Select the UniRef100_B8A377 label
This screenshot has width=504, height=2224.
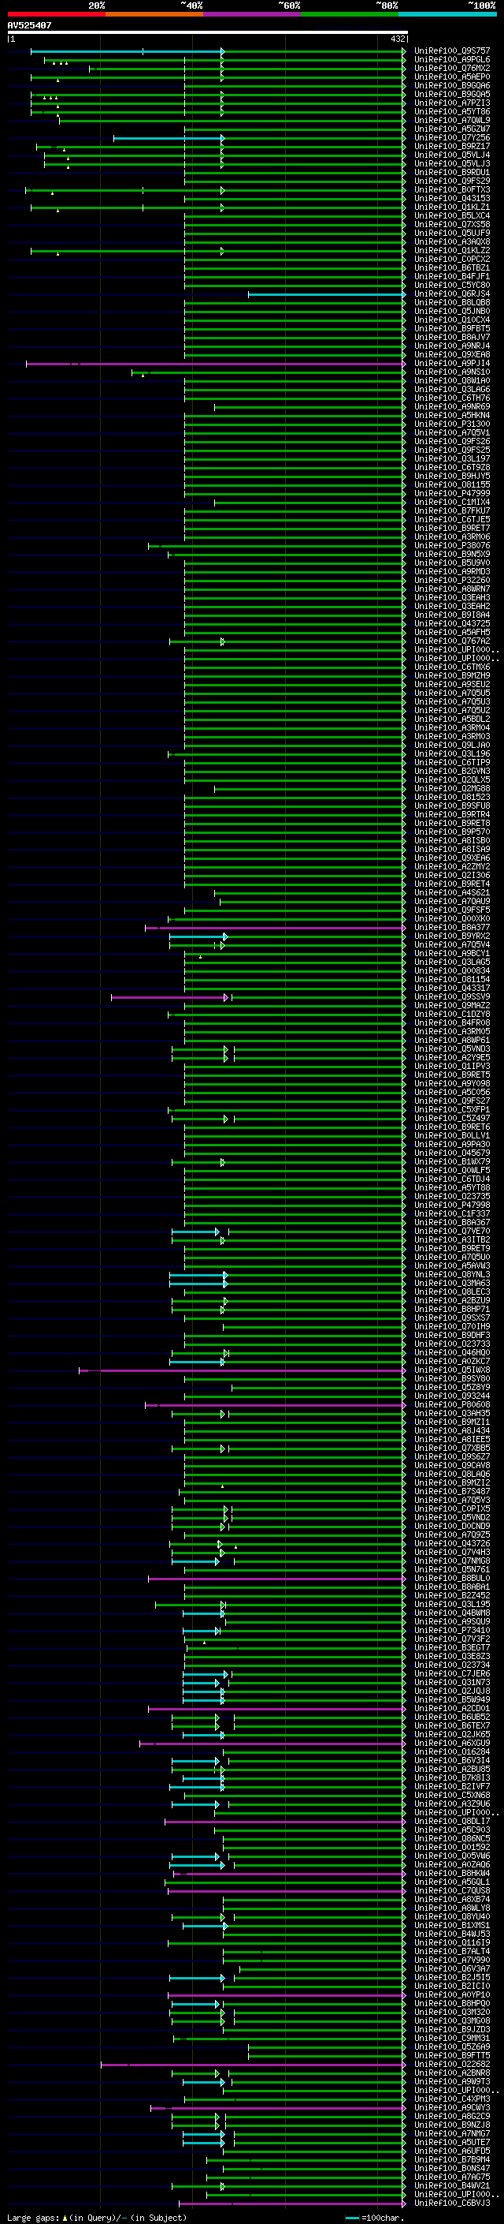pos(451,928)
